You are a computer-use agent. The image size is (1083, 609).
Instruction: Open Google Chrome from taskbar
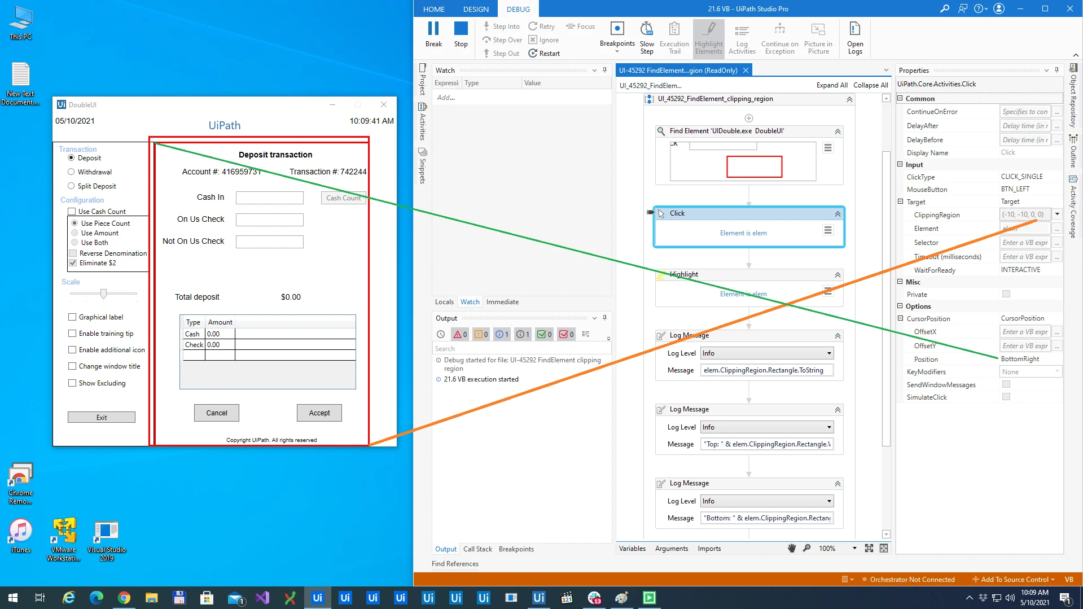click(x=124, y=598)
